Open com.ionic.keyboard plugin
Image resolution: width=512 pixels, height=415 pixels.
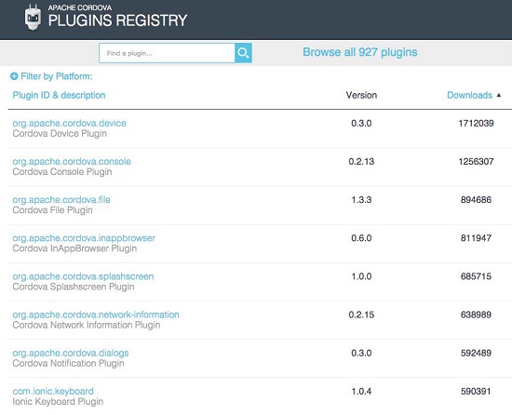[53, 391]
